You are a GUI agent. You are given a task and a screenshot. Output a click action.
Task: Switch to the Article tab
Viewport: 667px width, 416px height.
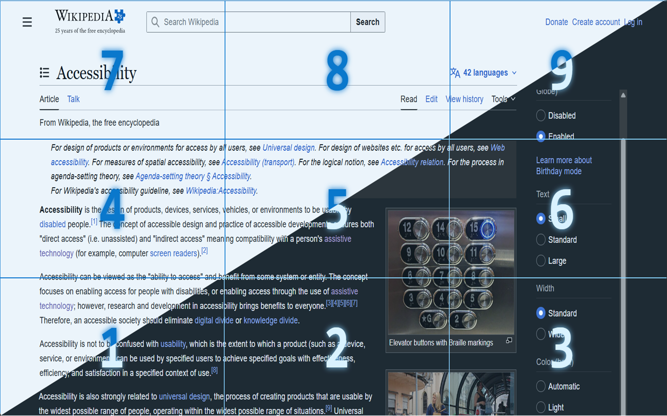click(x=49, y=99)
